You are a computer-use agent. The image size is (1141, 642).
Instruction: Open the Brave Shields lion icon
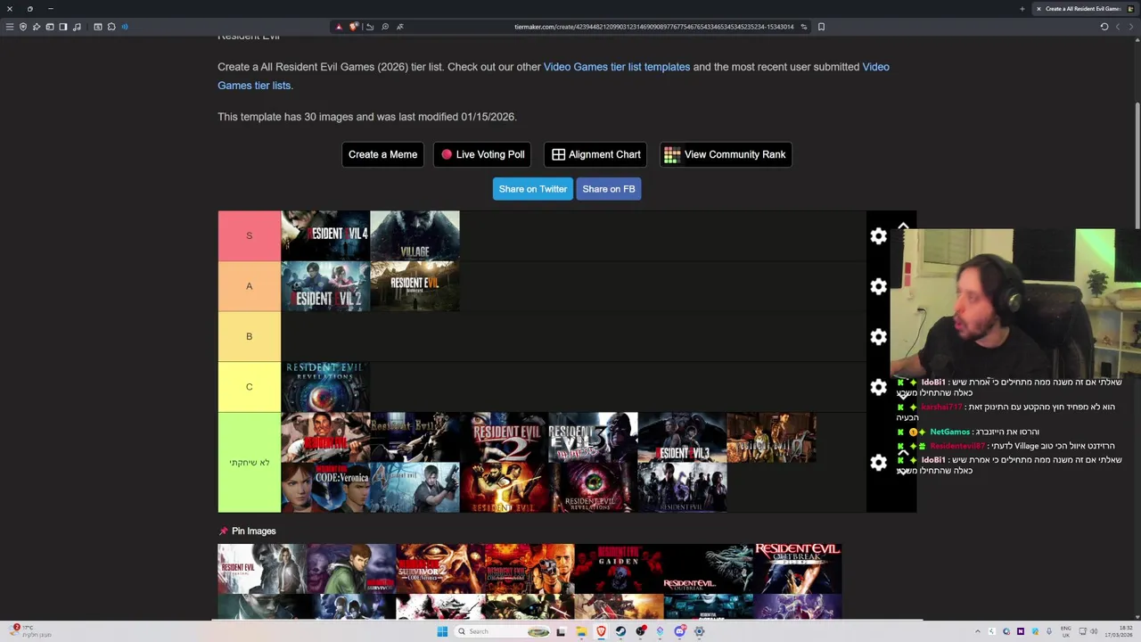(353, 27)
